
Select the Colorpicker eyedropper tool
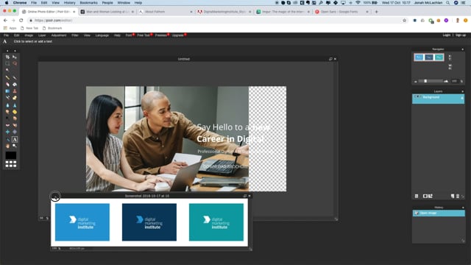7,139
